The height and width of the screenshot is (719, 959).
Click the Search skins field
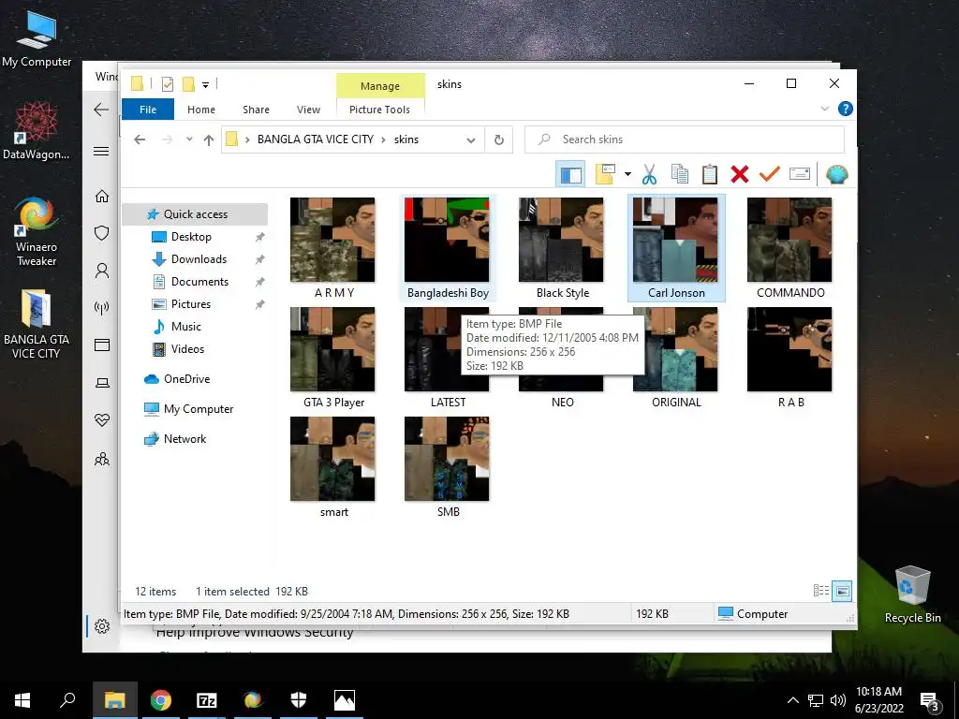click(685, 139)
